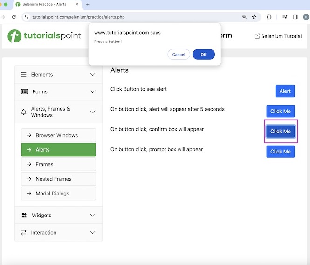Click the tutorialspoint logo
Image resolution: width=310 pixels, height=265 pixels.
tap(44, 36)
